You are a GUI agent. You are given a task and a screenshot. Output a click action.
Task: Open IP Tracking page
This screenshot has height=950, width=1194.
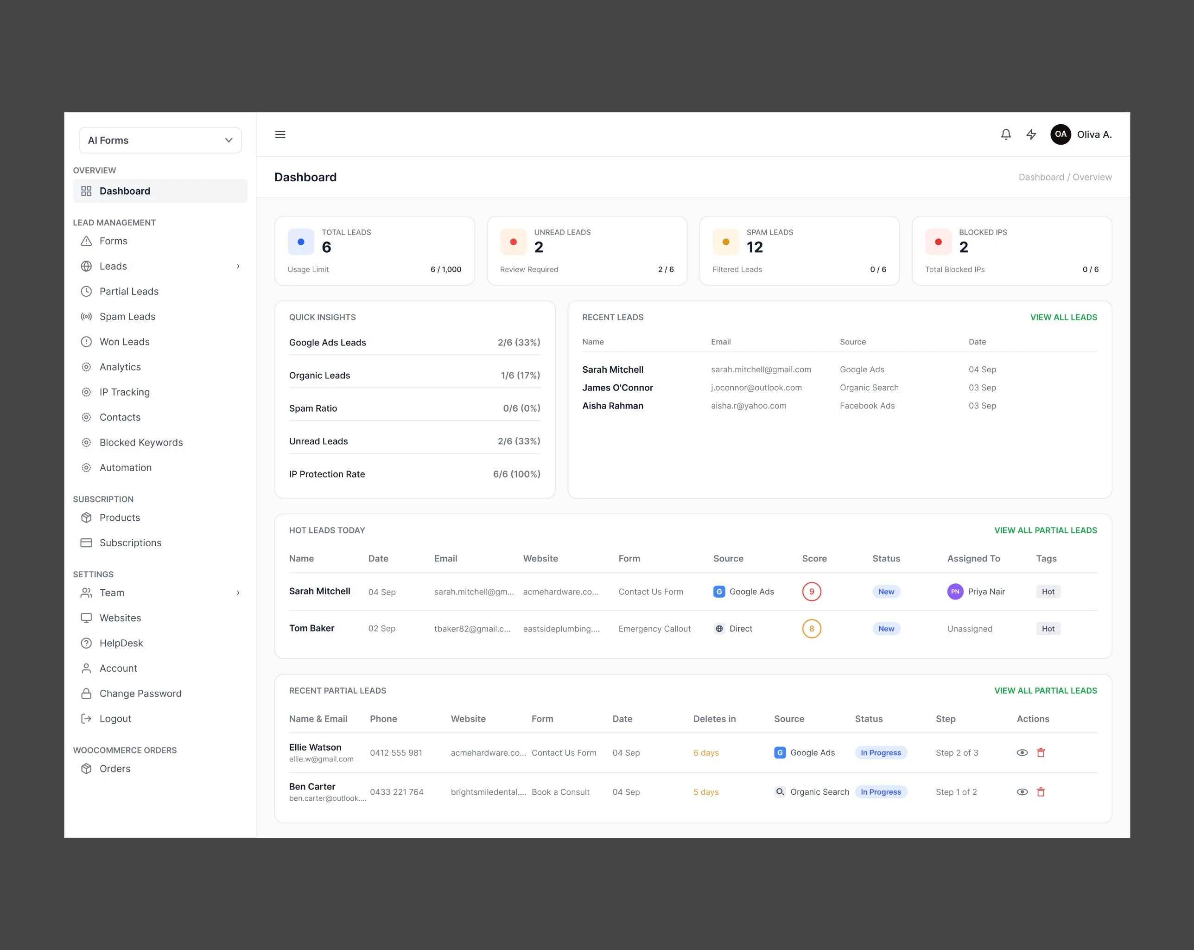point(160,392)
